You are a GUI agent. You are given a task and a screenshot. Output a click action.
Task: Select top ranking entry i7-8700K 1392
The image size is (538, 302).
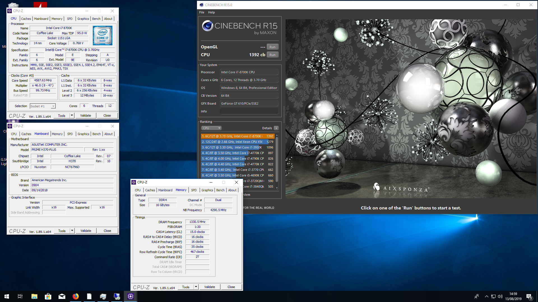tap(237, 136)
